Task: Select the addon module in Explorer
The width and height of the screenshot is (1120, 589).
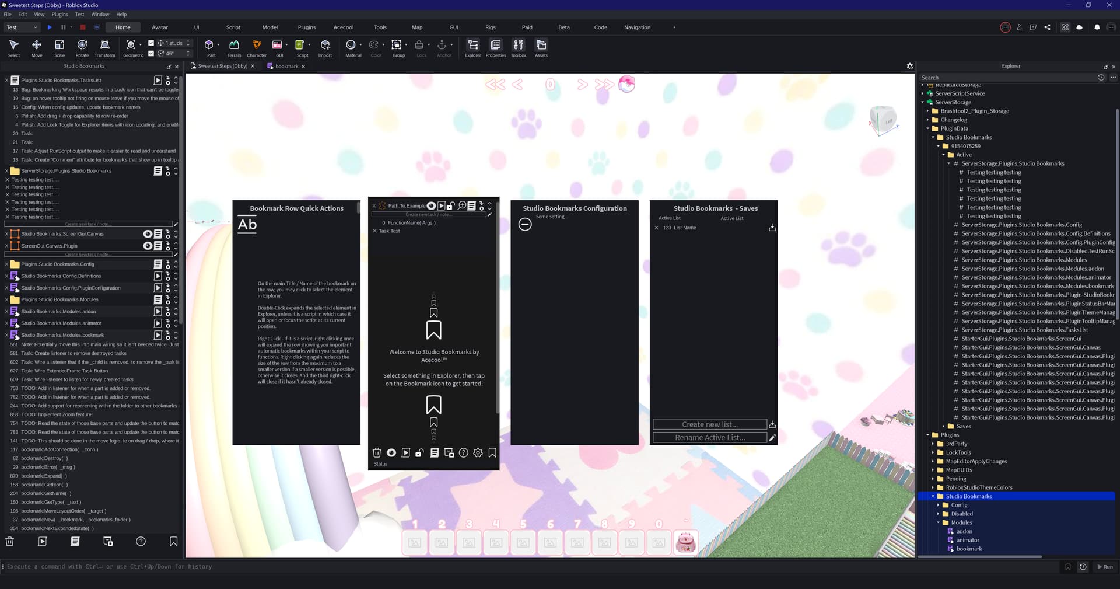Action: pos(964,531)
